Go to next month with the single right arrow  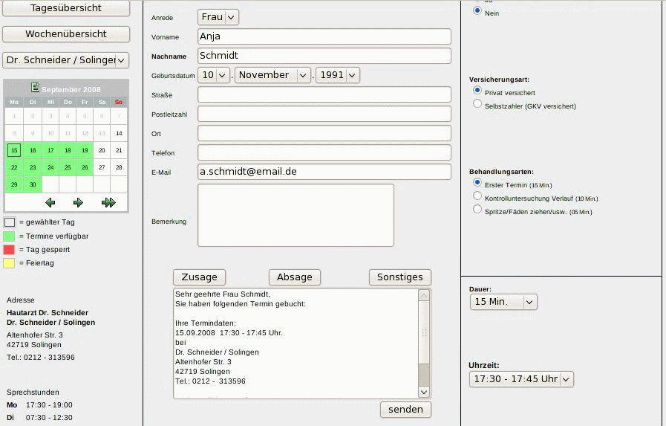coord(78,202)
